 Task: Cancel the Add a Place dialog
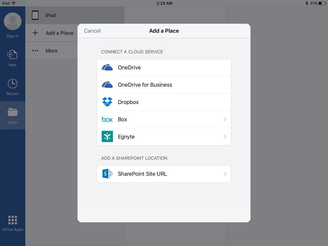pos(92,31)
